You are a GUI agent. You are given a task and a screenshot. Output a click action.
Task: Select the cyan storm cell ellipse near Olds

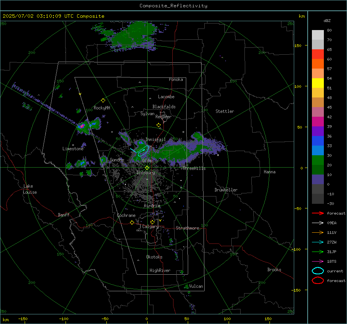click(143, 151)
